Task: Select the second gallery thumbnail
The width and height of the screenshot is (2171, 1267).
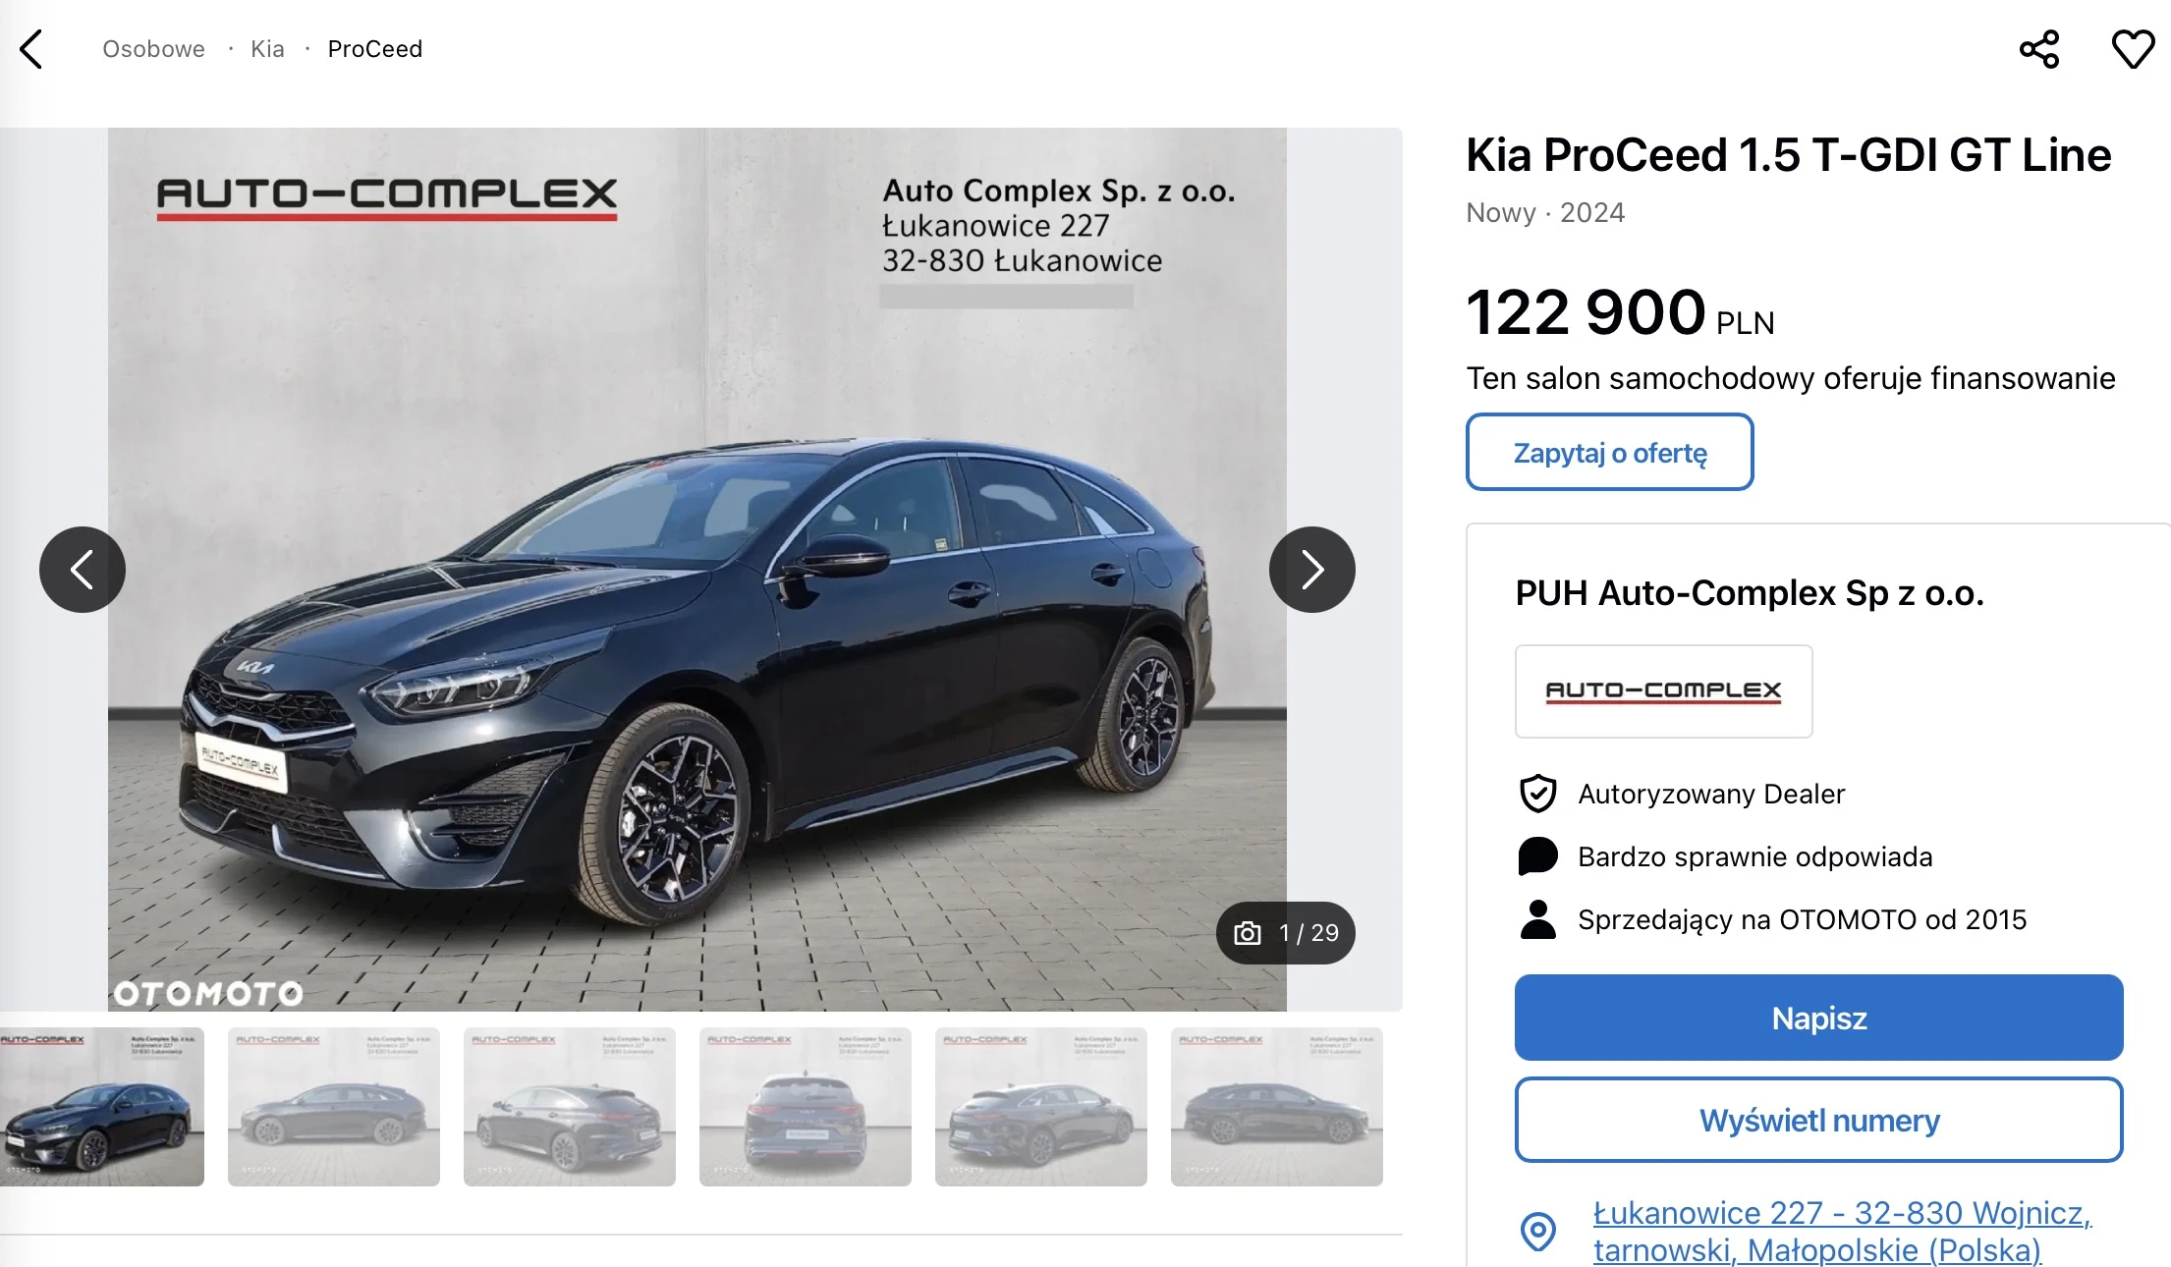Action: (x=334, y=1107)
